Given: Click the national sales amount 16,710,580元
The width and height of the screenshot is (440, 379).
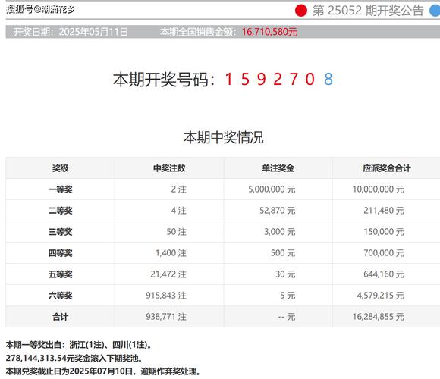Looking at the screenshot, I should (269, 32).
